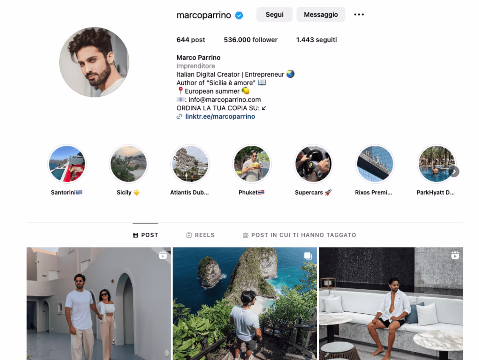Open the cliff beach carousel post
Screen dimensions: 479x360
point(245,303)
